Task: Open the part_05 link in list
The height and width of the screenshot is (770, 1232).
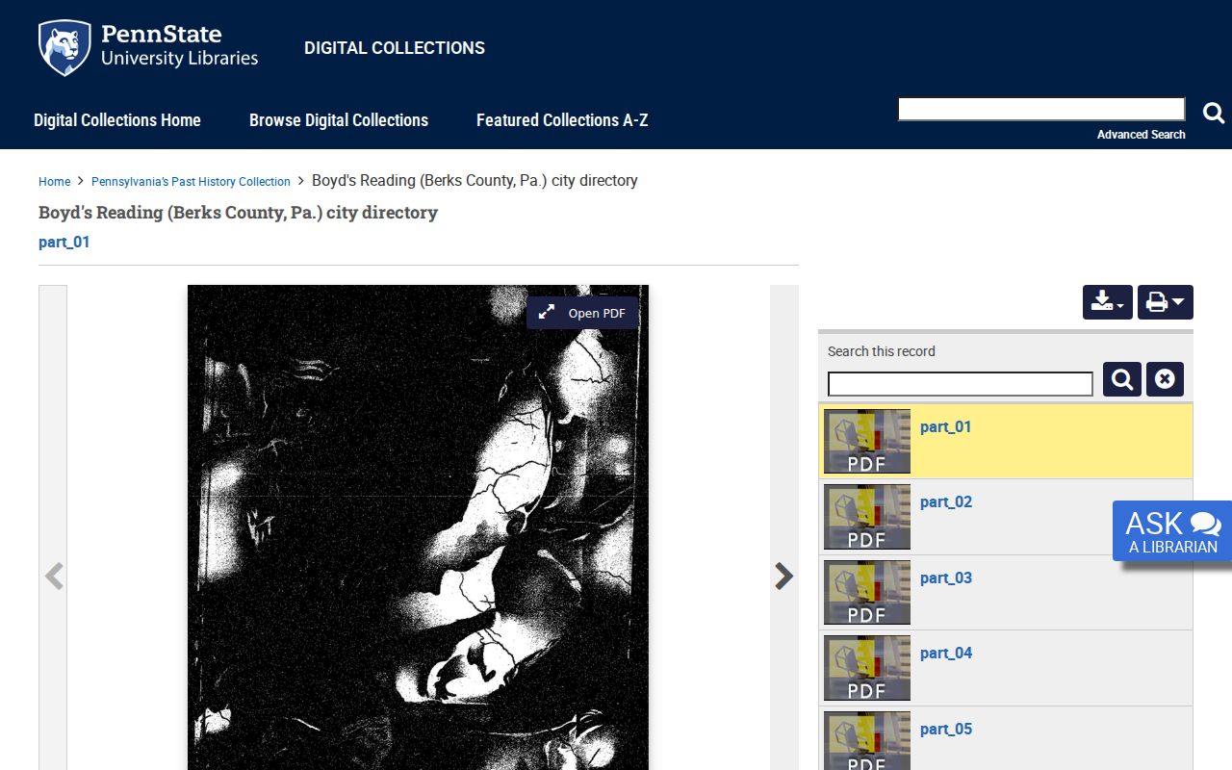Action: [946, 730]
